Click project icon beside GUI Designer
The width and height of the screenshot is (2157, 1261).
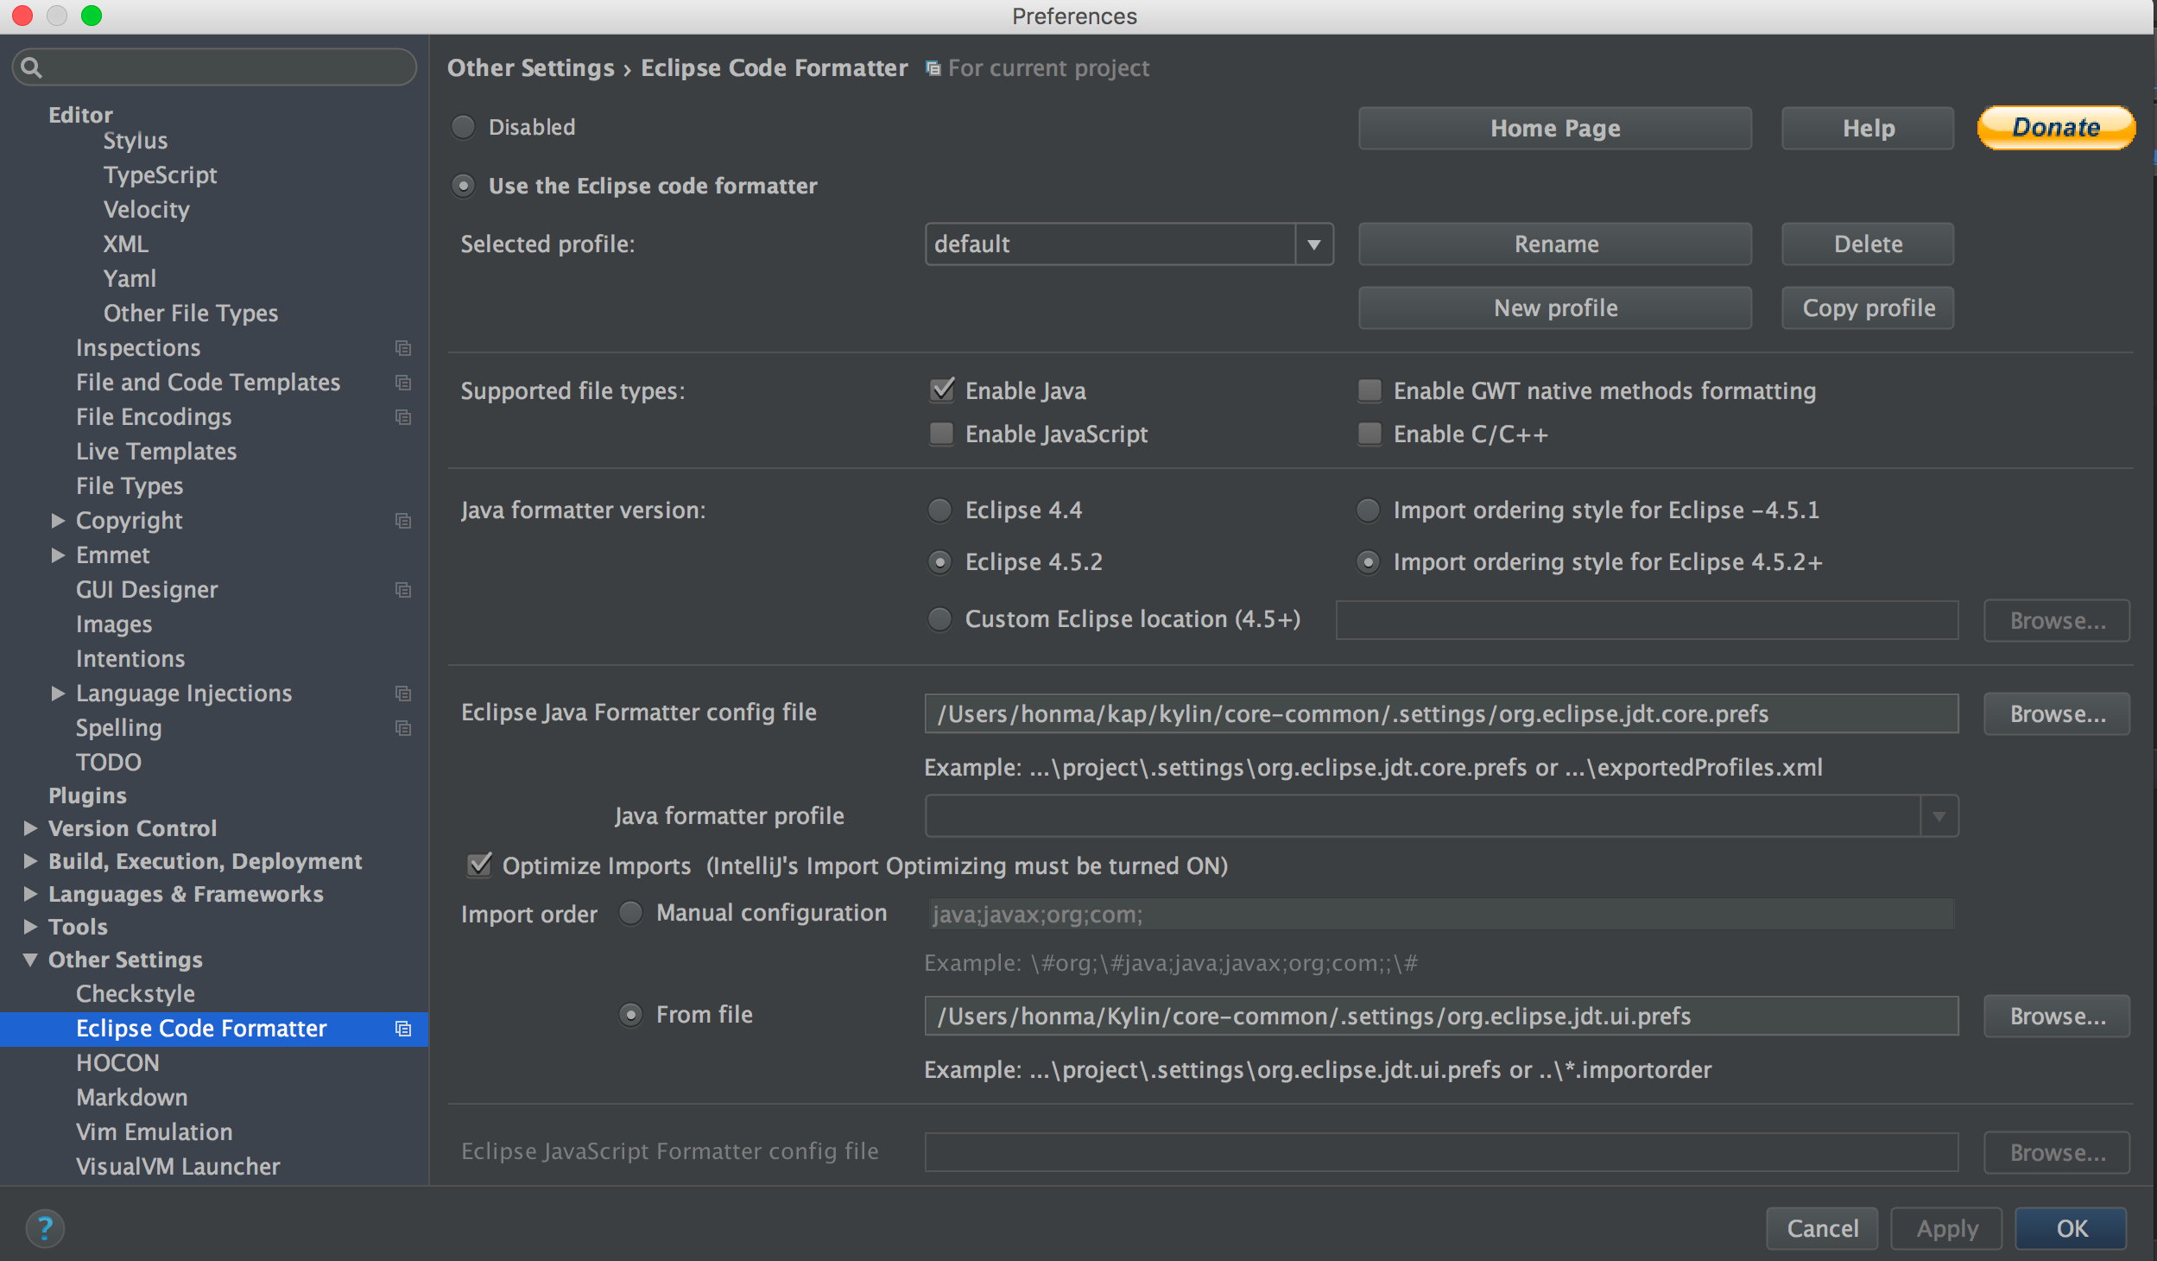pos(402,590)
